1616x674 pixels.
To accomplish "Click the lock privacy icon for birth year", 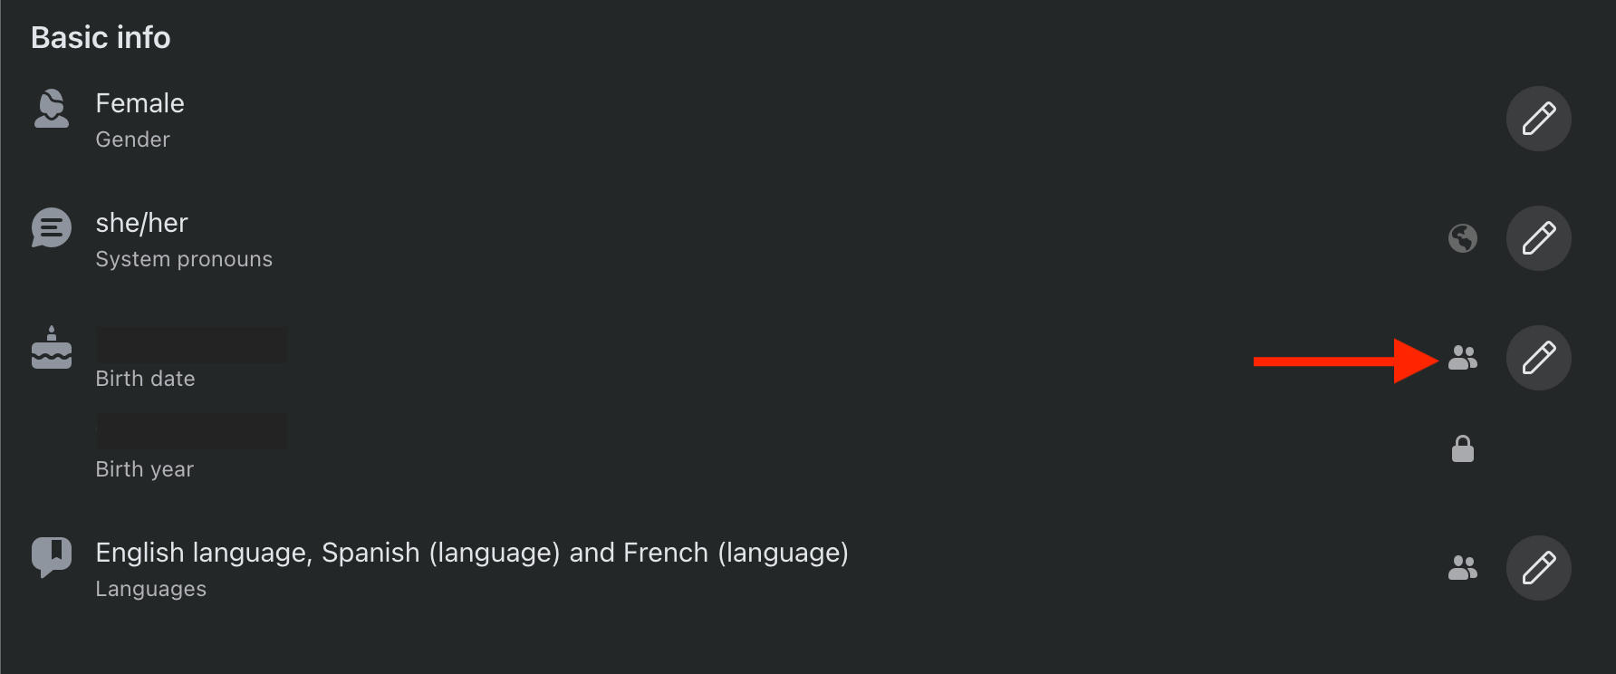I will (x=1462, y=448).
